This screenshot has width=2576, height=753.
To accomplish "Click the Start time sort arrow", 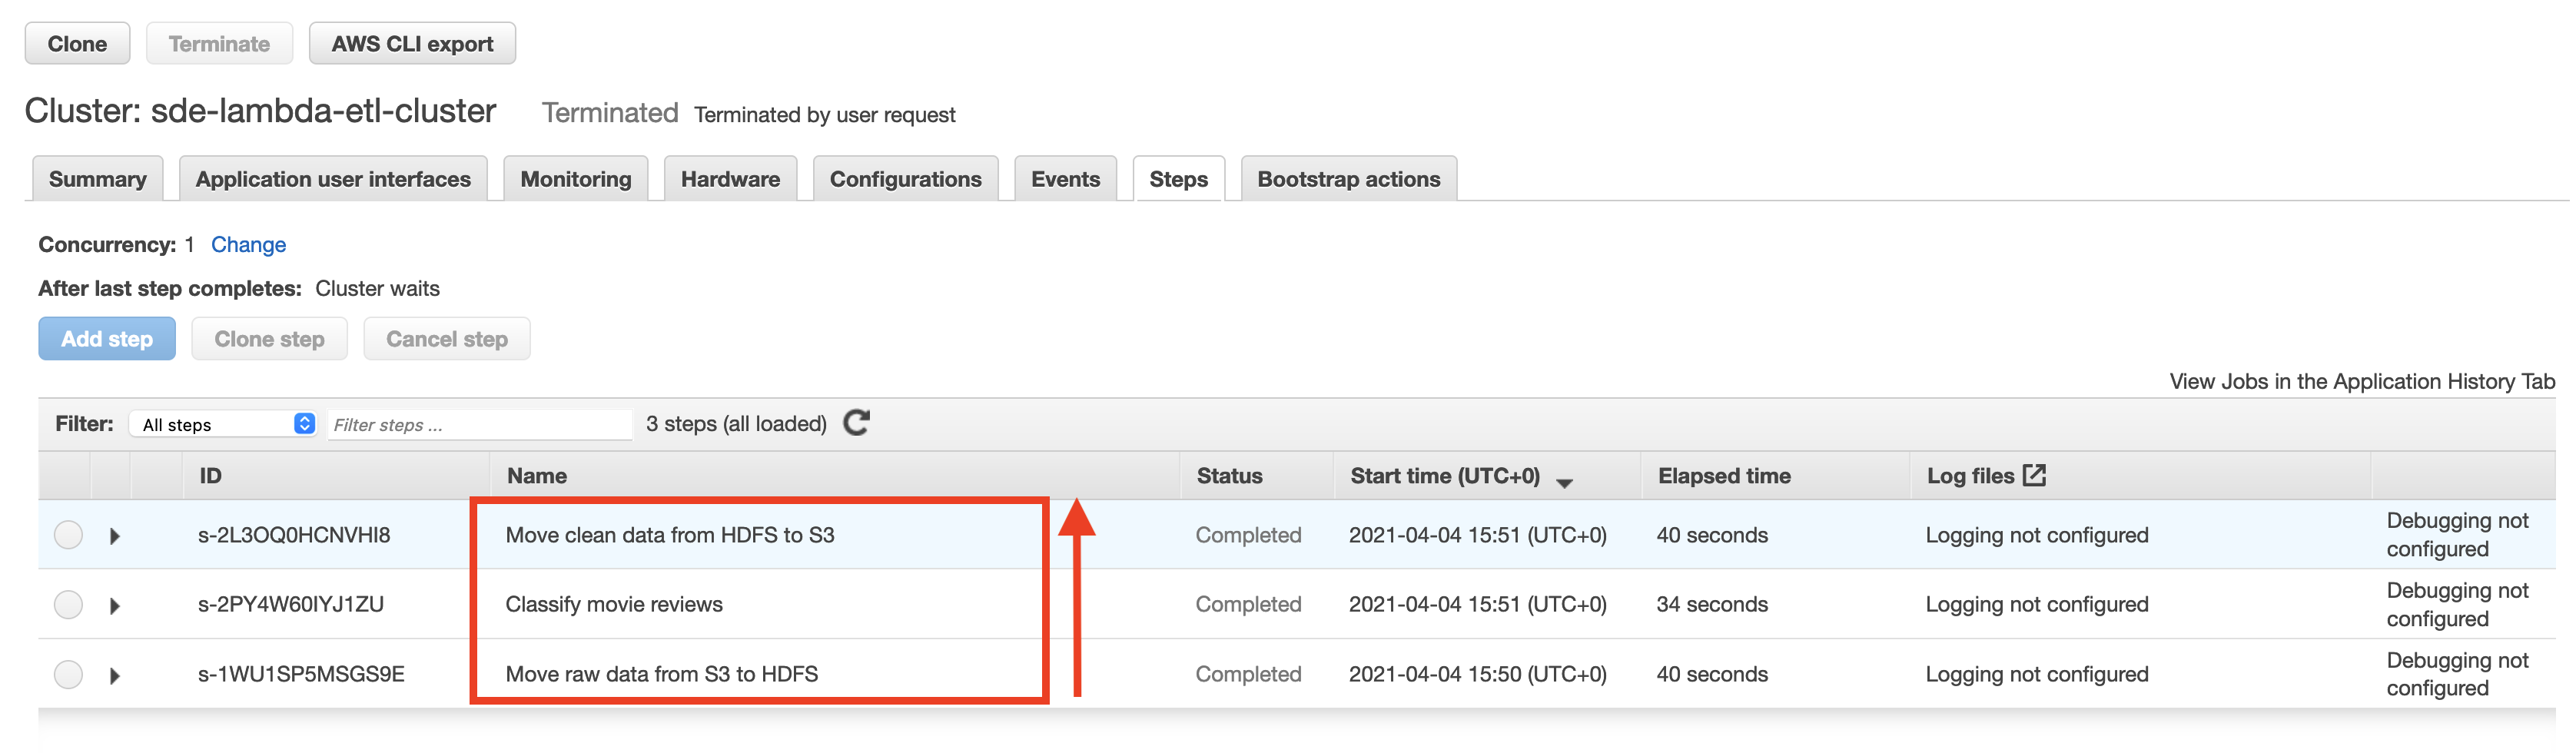I will click(x=1565, y=482).
